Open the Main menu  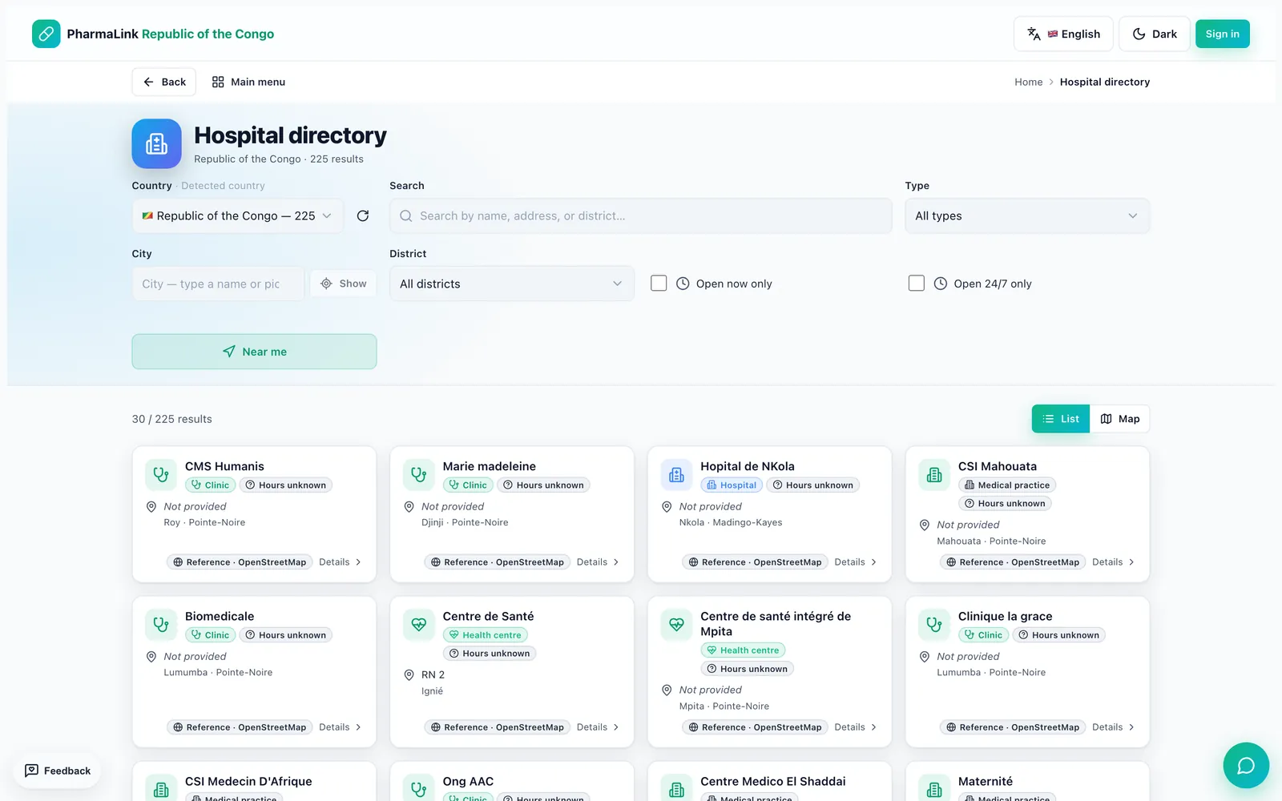click(248, 82)
